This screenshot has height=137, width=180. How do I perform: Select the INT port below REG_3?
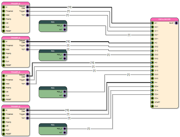point(65,133)
